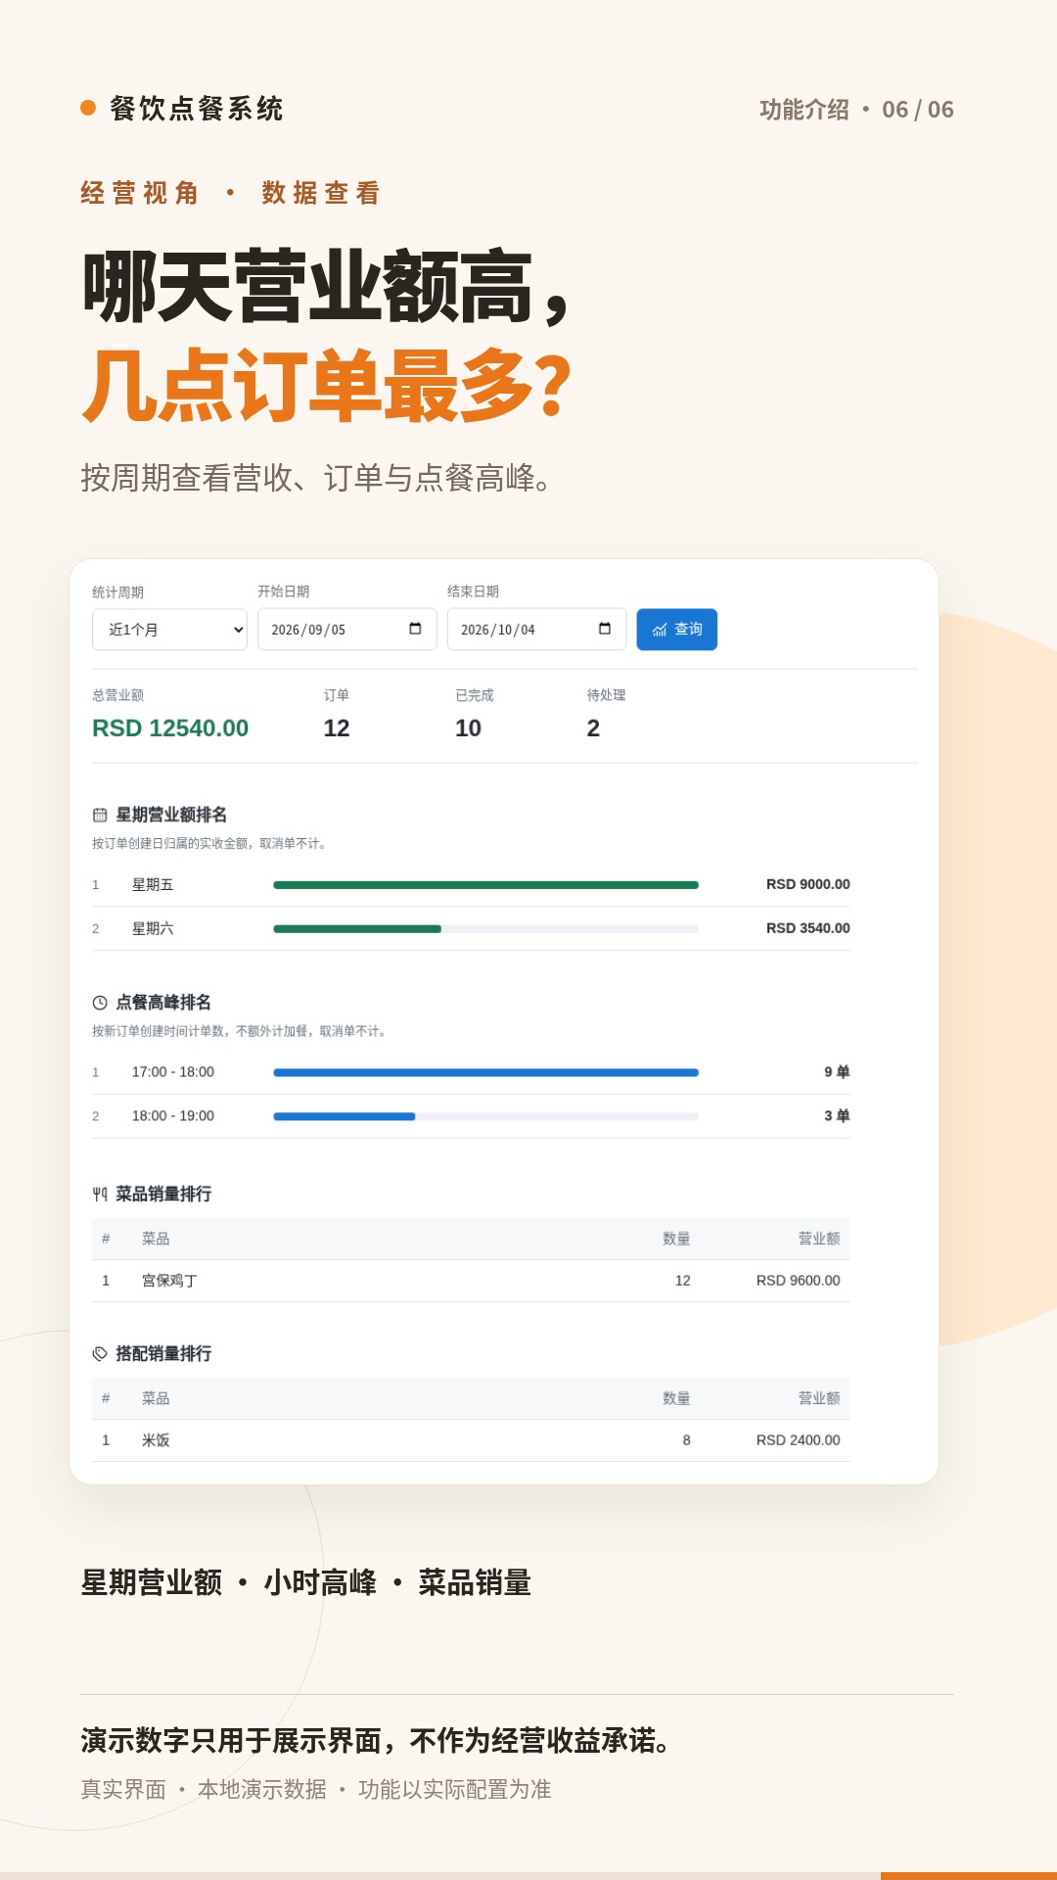Click the 星期五 row label
Viewport: 1057px width, 1880px height.
(x=153, y=885)
